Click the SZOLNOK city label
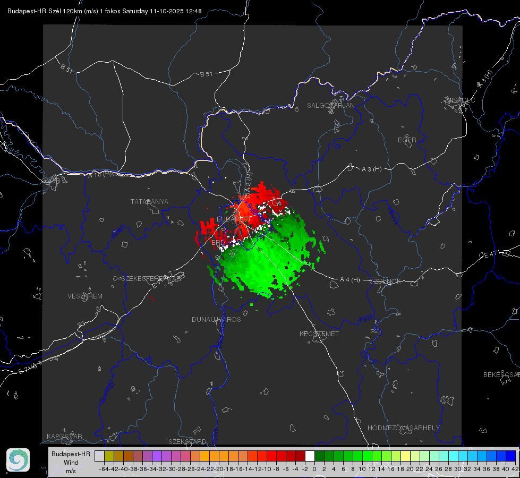520x478 pixels. [386, 281]
